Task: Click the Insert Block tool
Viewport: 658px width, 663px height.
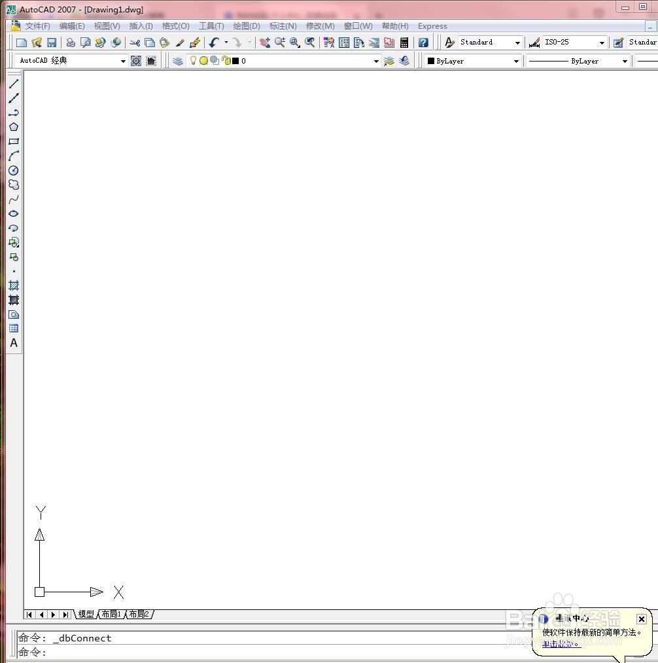Action: 14,242
